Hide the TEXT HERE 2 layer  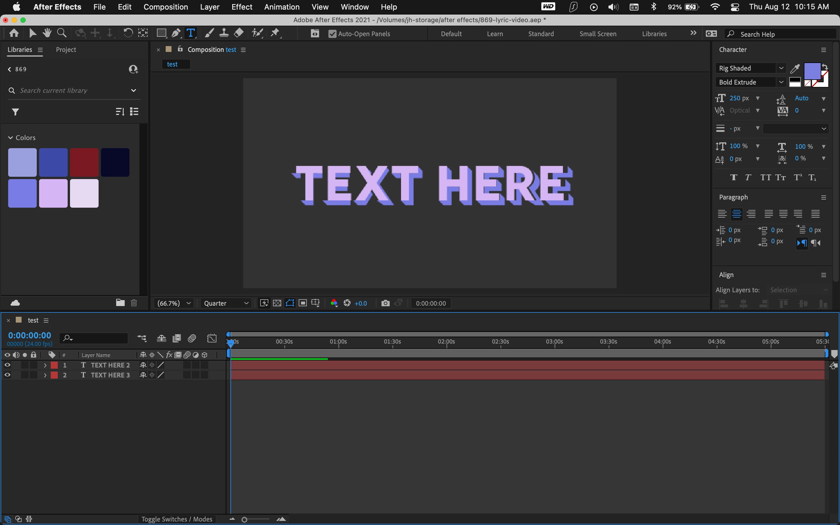tap(7, 365)
